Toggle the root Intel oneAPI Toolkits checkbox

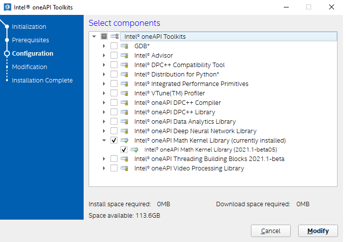click(x=104, y=36)
